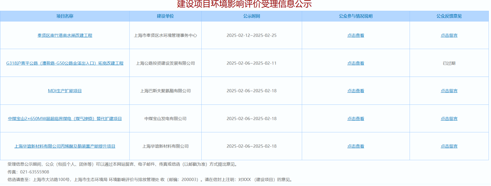Click the fax number line 传真: 021-63555908
This screenshot has width=491, height=186.
pos(28,172)
